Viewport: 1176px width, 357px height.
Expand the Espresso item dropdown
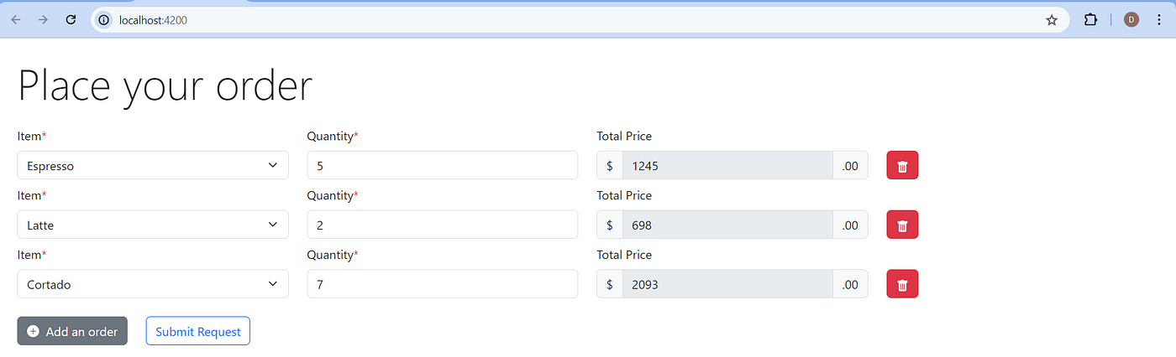[153, 165]
